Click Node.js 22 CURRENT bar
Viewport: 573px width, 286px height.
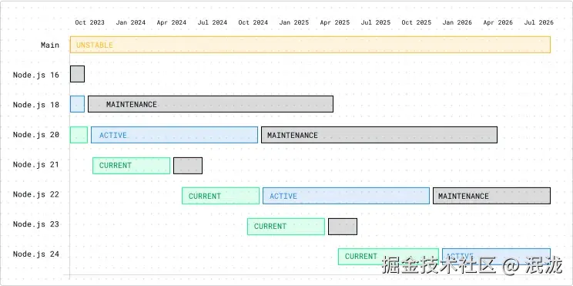[221, 196]
